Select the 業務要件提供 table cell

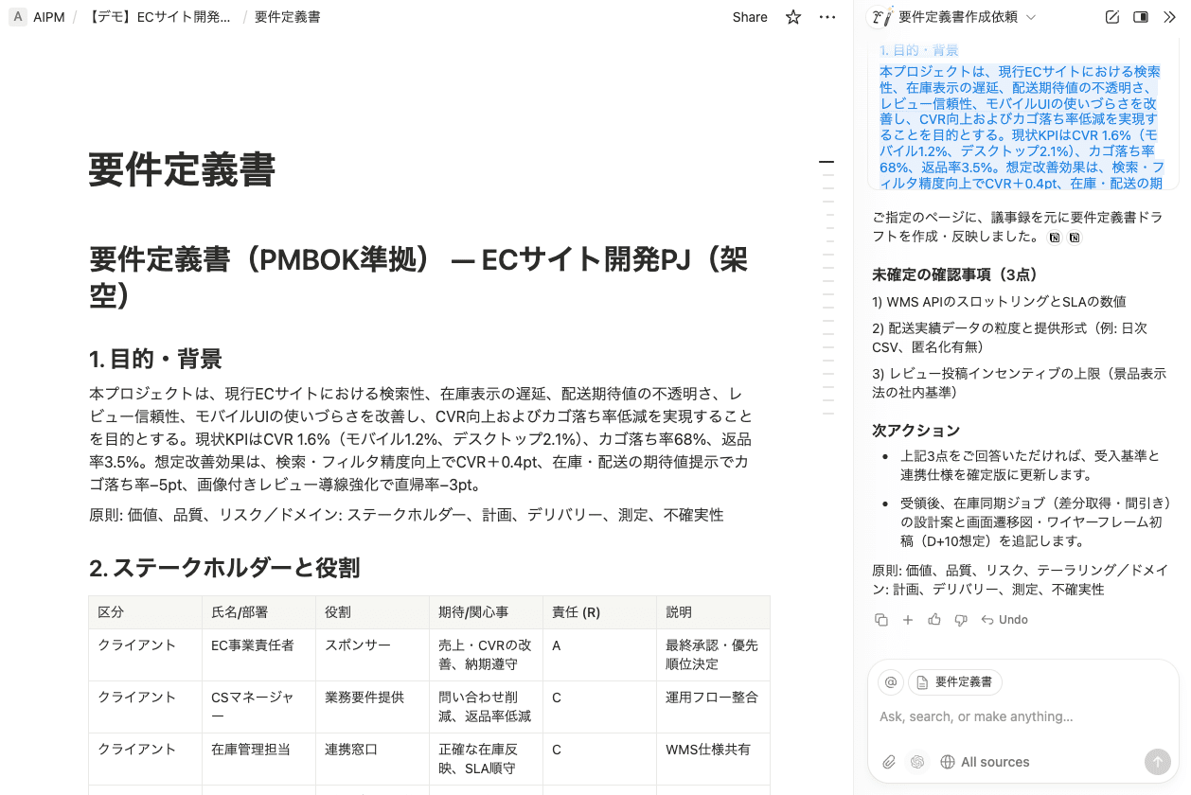click(373, 707)
